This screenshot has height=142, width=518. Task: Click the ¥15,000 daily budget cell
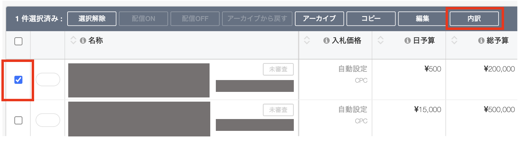coord(427,110)
